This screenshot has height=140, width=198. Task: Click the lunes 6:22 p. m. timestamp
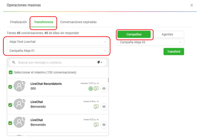91,120
